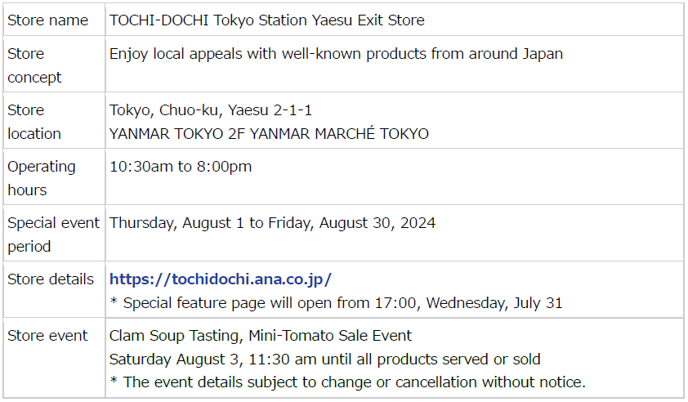Click the Store details label

coord(51,279)
